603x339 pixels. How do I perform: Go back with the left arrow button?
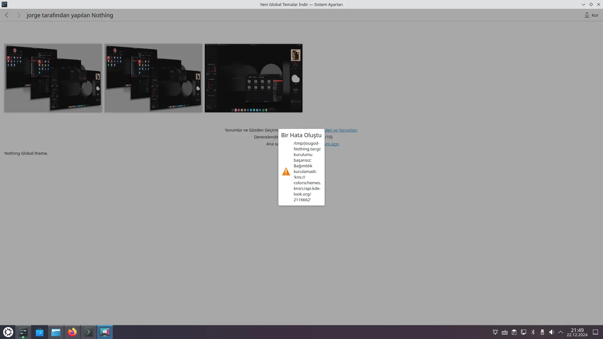tap(7, 15)
